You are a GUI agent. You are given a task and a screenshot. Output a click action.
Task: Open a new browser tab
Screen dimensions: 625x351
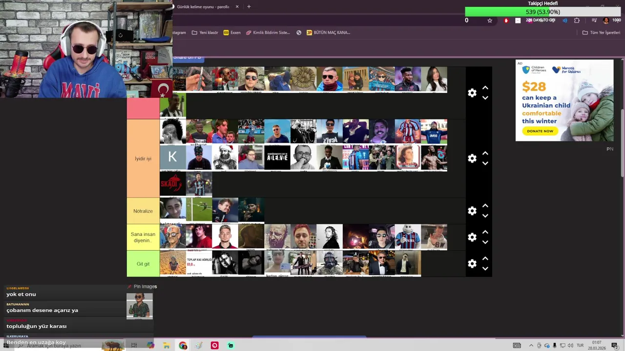tap(249, 7)
